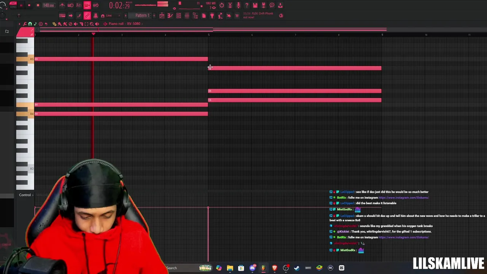The image size is (487, 274).
Task: Select the Mute tool
Action: (76, 24)
